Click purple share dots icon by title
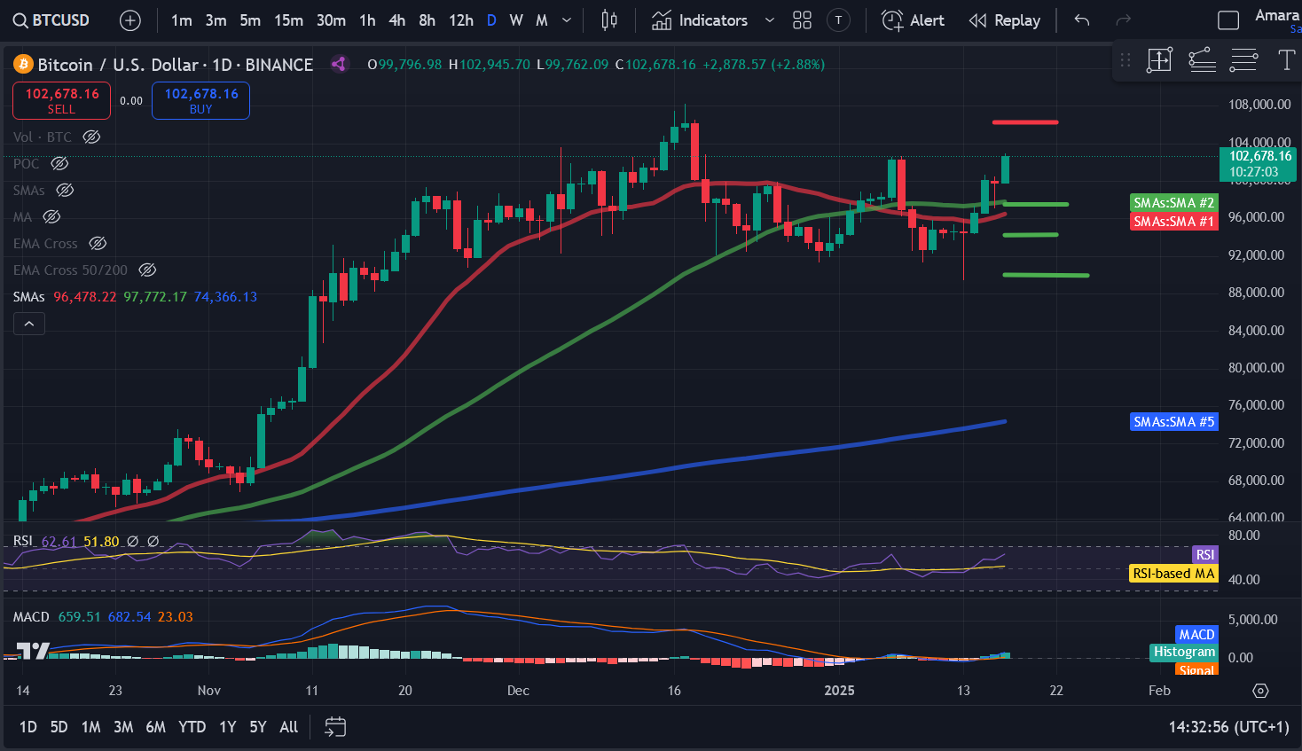This screenshot has height=751, width=1302. tap(338, 64)
